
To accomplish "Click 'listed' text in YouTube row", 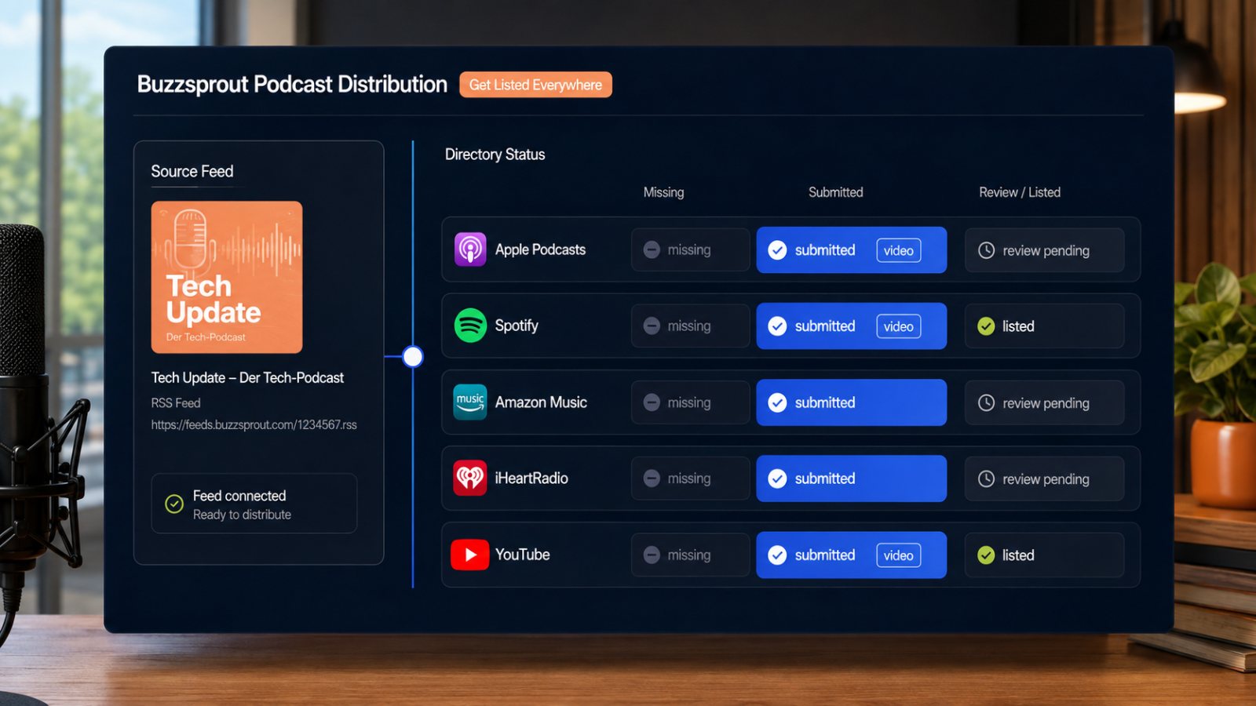I will [1018, 555].
